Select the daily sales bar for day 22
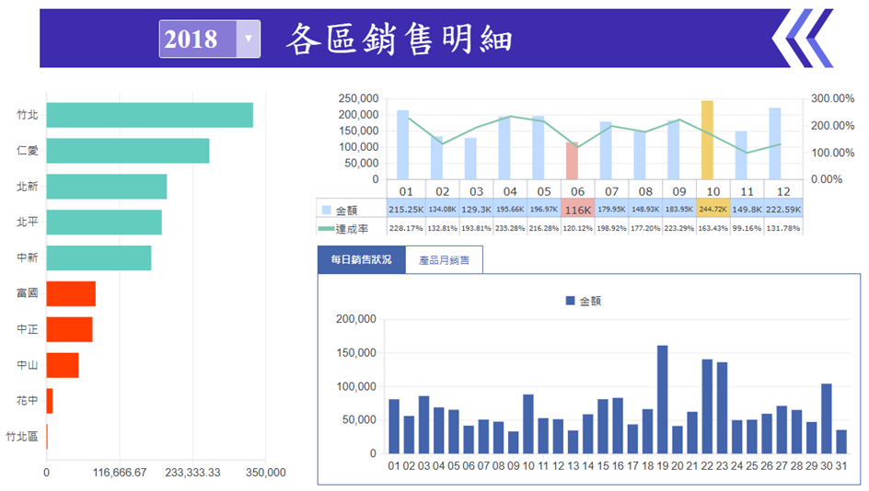The image size is (869, 491). click(707, 405)
